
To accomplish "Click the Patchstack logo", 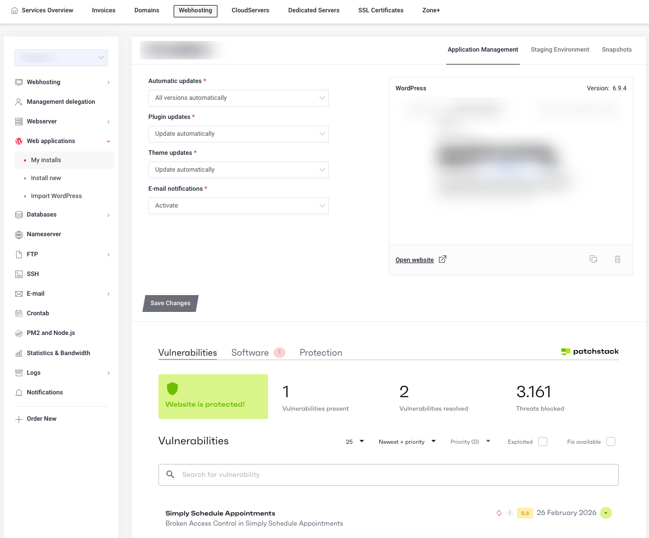I will click(589, 352).
